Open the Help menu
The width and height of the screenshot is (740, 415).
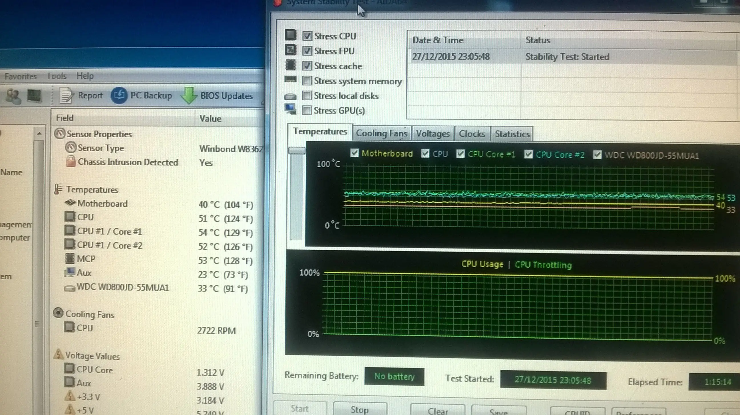tap(85, 76)
